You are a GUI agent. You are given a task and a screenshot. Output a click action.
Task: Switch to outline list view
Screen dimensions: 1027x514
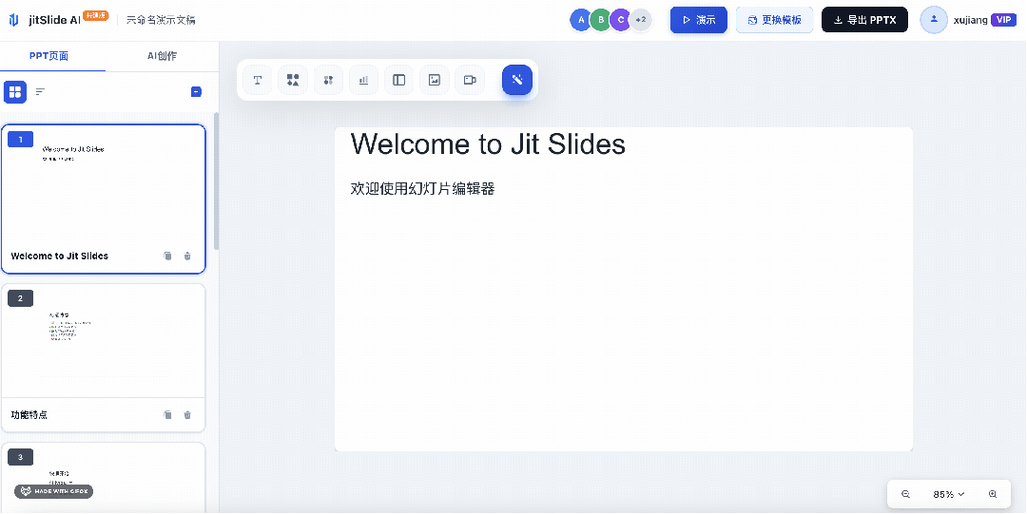click(x=41, y=92)
